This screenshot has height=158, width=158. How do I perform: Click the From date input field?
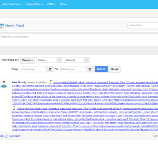pyautogui.click(x=34, y=69)
